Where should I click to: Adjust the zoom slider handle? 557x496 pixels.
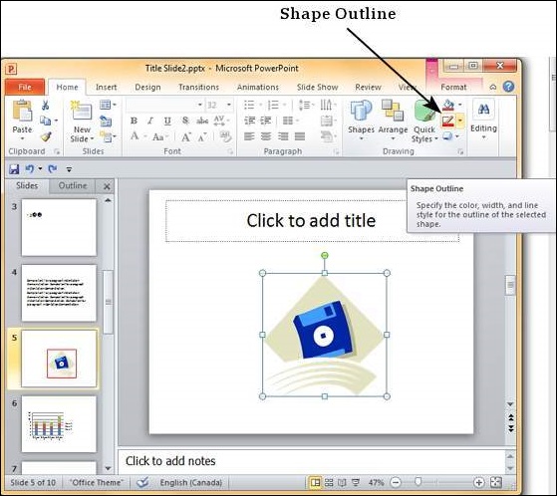[418, 482]
